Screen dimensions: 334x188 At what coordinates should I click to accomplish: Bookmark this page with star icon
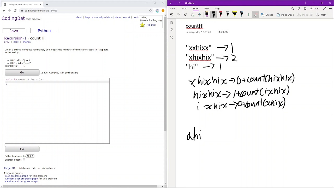coord(150,10)
